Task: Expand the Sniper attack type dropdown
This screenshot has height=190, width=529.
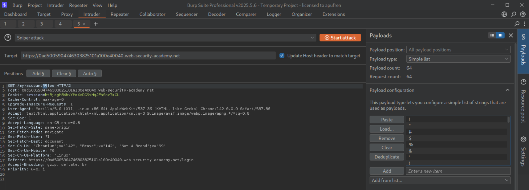Action: pos(312,38)
